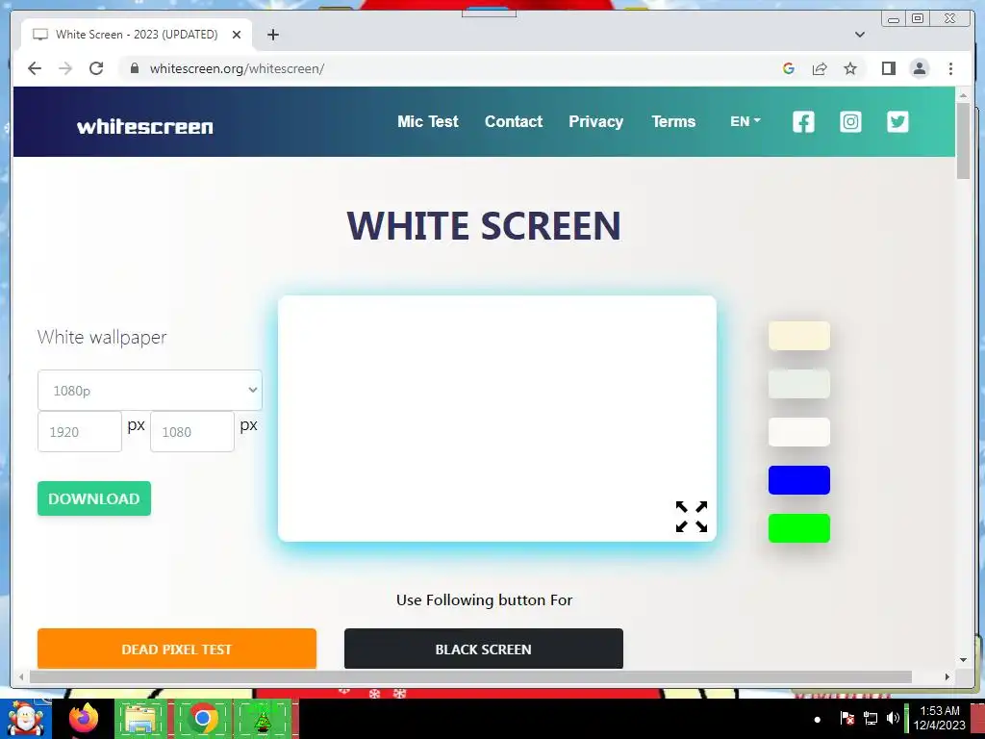Screen dimensions: 985x739
Task: Select the off-white color swatch
Action: coord(799,432)
